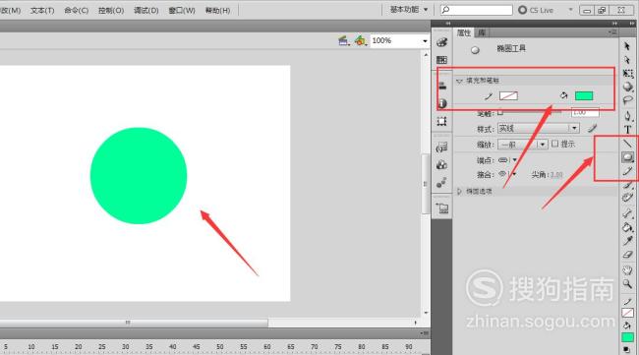Select the Hand tool
This screenshot has width=639, height=355.
click(627, 269)
